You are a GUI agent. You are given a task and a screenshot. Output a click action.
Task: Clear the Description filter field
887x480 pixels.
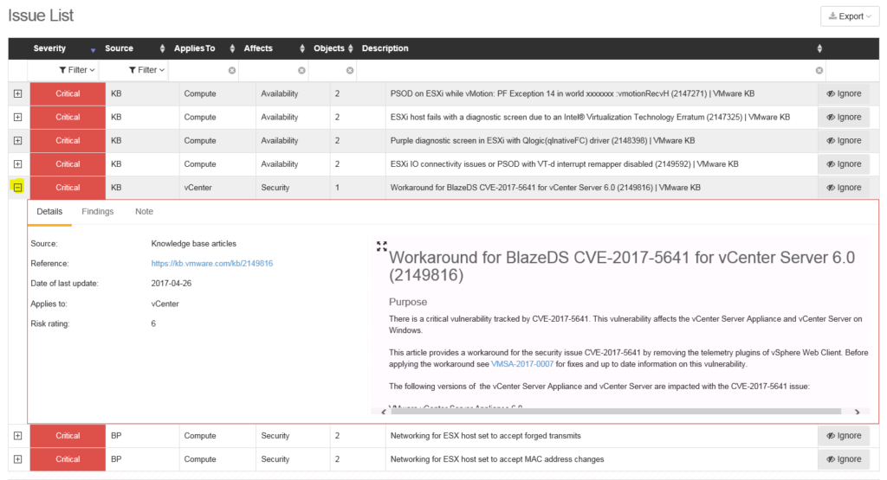[x=819, y=71]
